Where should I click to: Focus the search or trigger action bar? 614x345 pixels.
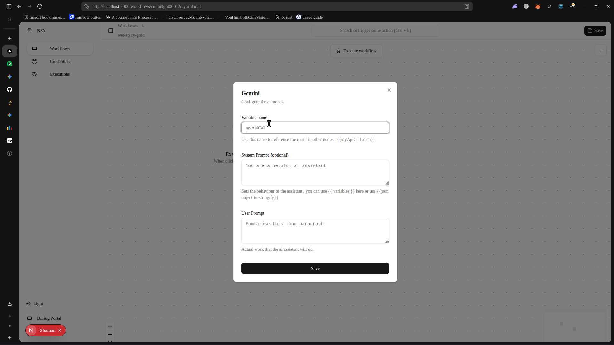(x=375, y=31)
